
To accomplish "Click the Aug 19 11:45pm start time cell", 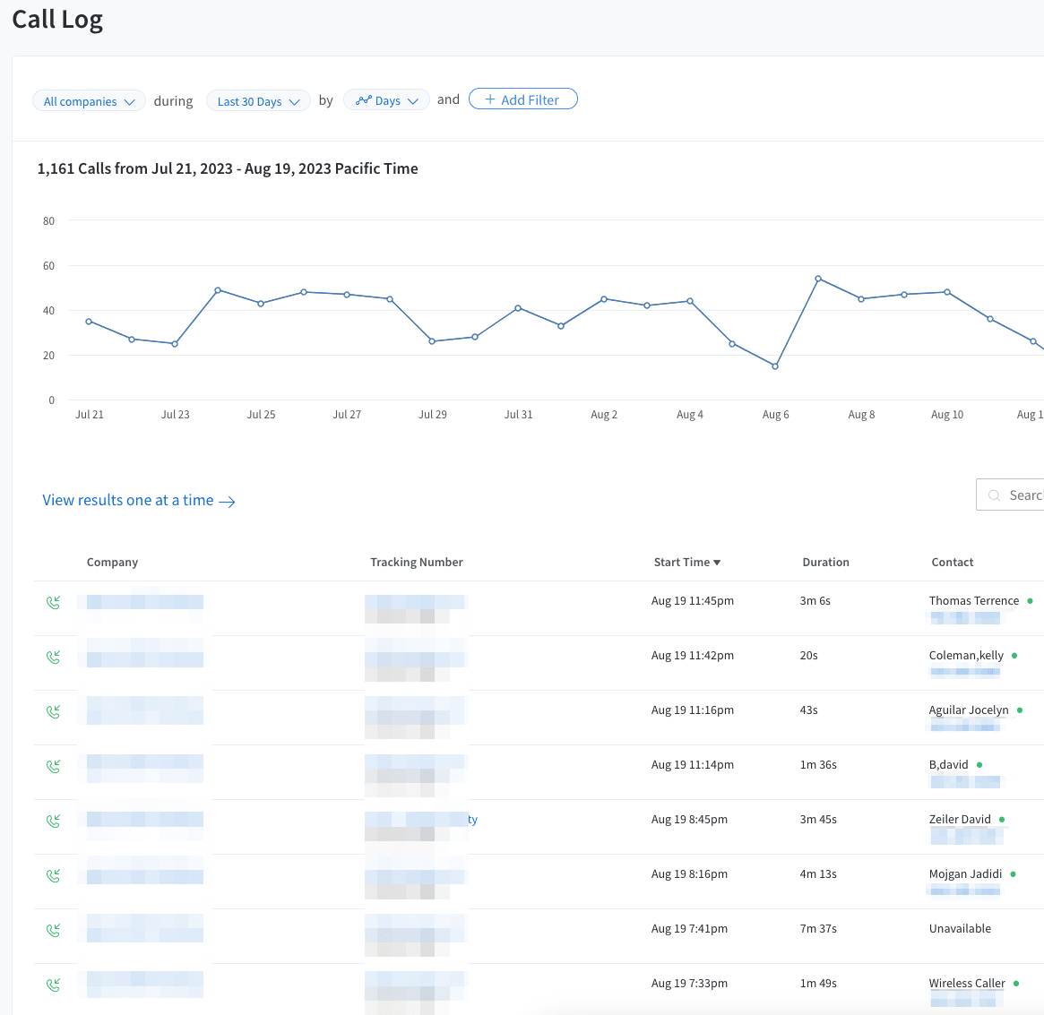I will coord(693,600).
